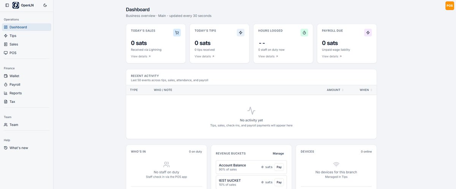Click the 'Managed in Tips' text
The width and height of the screenshot is (456, 189).
click(336, 177)
